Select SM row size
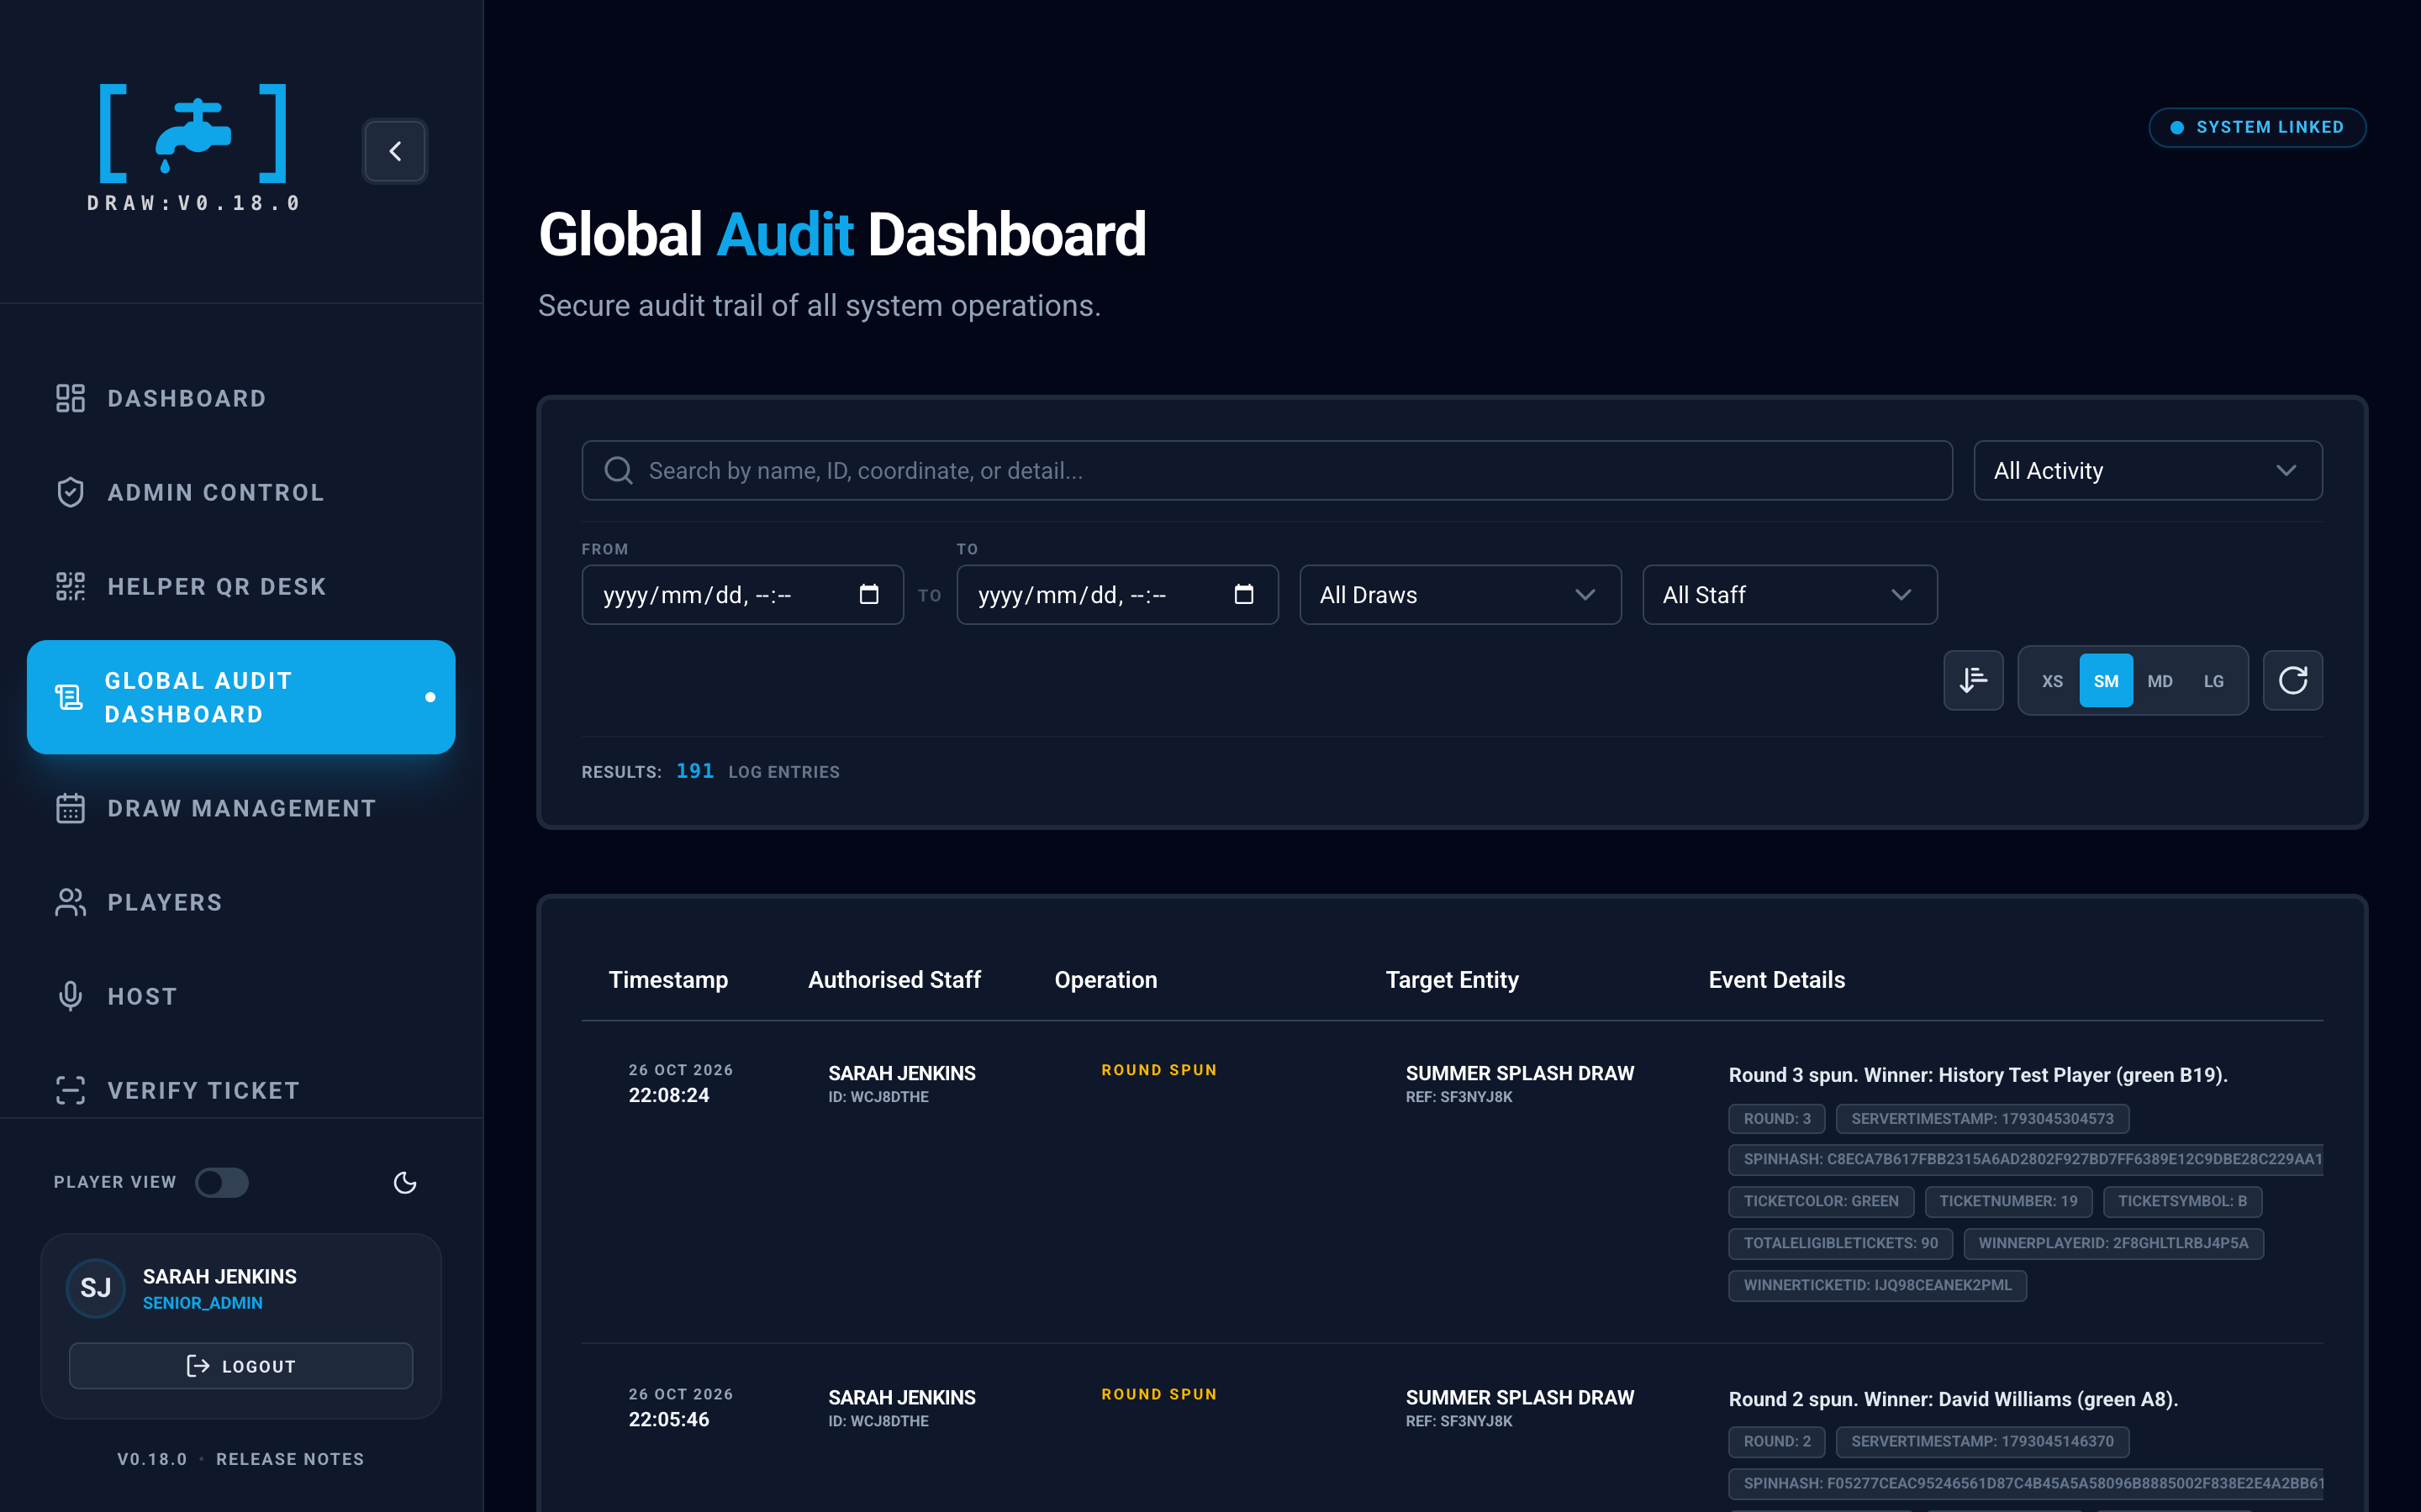This screenshot has height=1512, width=2421. [x=2106, y=680]
